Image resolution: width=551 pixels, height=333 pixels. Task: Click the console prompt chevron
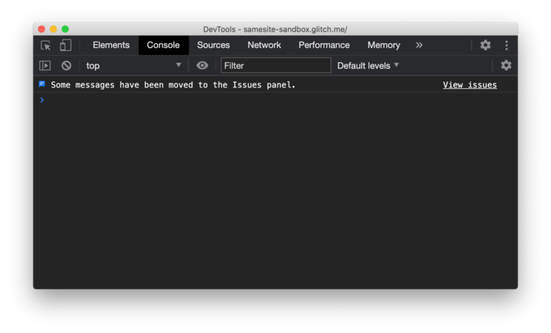coord(42,100)
